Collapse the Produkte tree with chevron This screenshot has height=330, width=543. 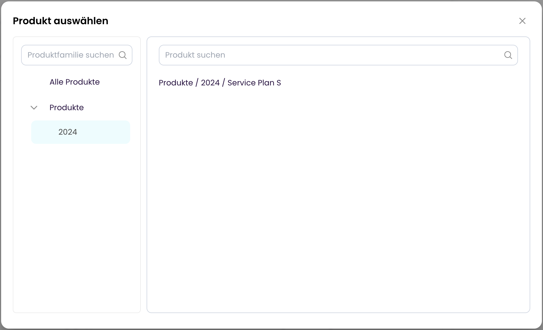(x=34, y=108)
